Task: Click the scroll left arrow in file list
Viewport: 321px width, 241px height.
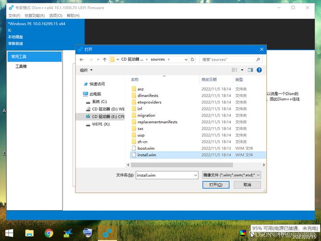Action: tap(128, 165)
